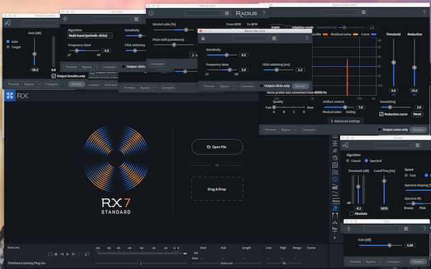The height and width of the screenshot is (269, 431).
Task: Click the De-click module sun icon
Action: [x=65, y=19]
